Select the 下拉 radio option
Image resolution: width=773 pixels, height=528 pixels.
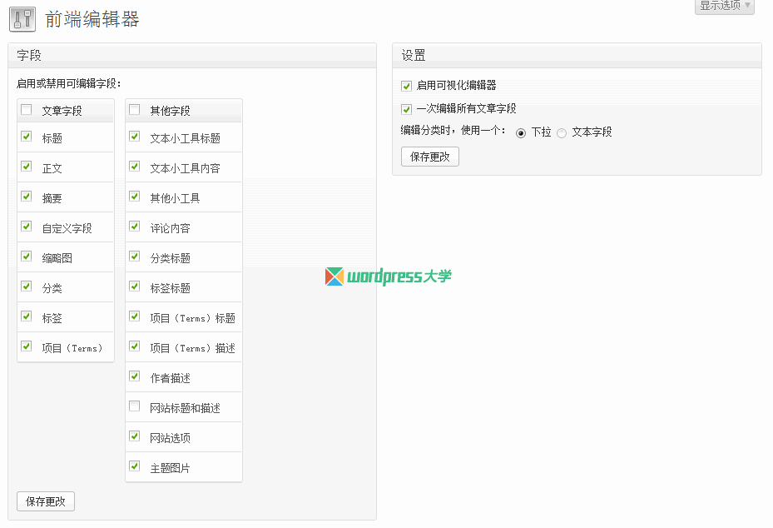pos(521,133)
